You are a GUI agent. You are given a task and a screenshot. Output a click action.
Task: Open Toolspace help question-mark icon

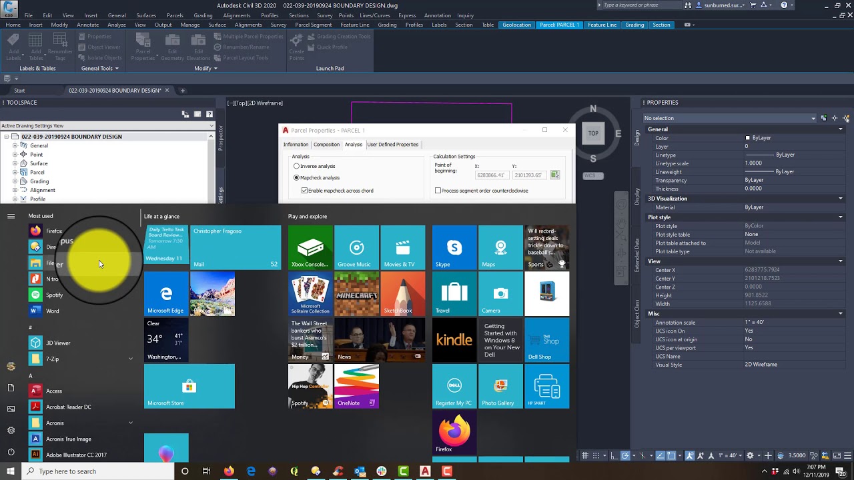(x=209, y=115)
